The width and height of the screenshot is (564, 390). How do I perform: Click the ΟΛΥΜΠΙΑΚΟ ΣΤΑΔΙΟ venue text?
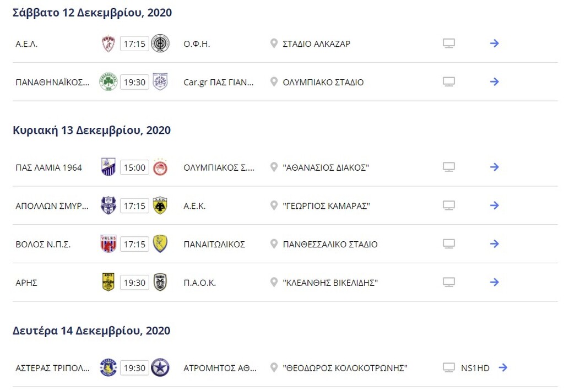point(323,83)
